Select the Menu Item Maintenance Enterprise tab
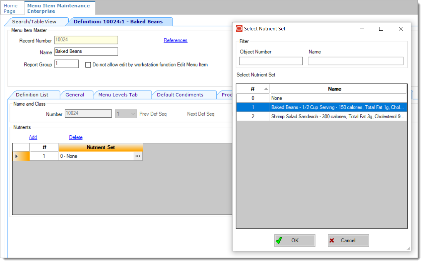Screen dimensions: 423x263 (59, 8)
